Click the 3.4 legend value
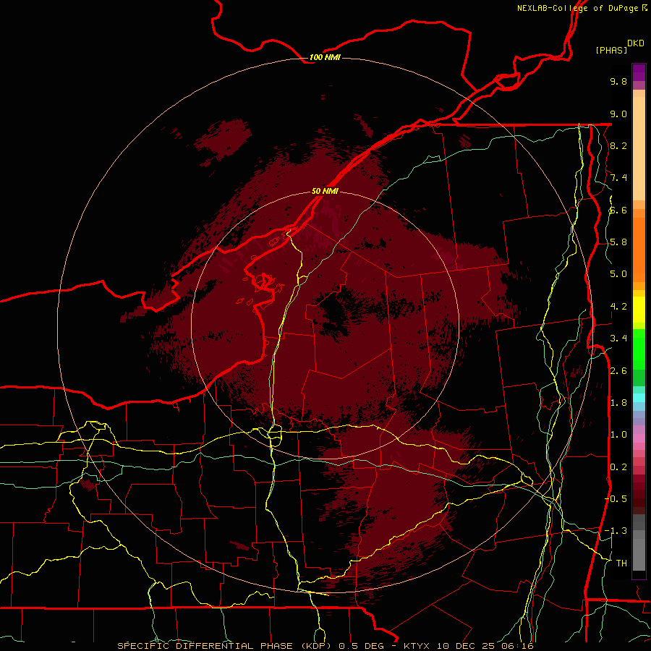Image resolution: width=651 pixels, height=651 pixels. point(618,339)
